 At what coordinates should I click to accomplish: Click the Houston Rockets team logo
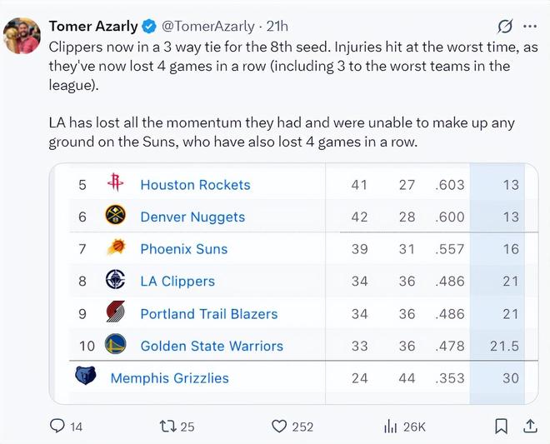pos(115,184)
